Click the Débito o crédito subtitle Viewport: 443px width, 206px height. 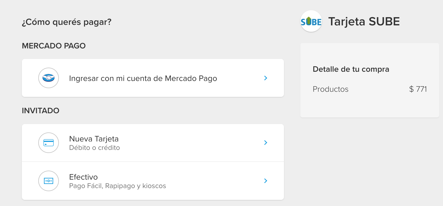[x=95, y=148]
